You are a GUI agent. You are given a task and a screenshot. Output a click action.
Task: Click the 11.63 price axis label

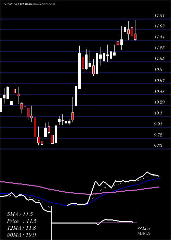pos(159,26)
